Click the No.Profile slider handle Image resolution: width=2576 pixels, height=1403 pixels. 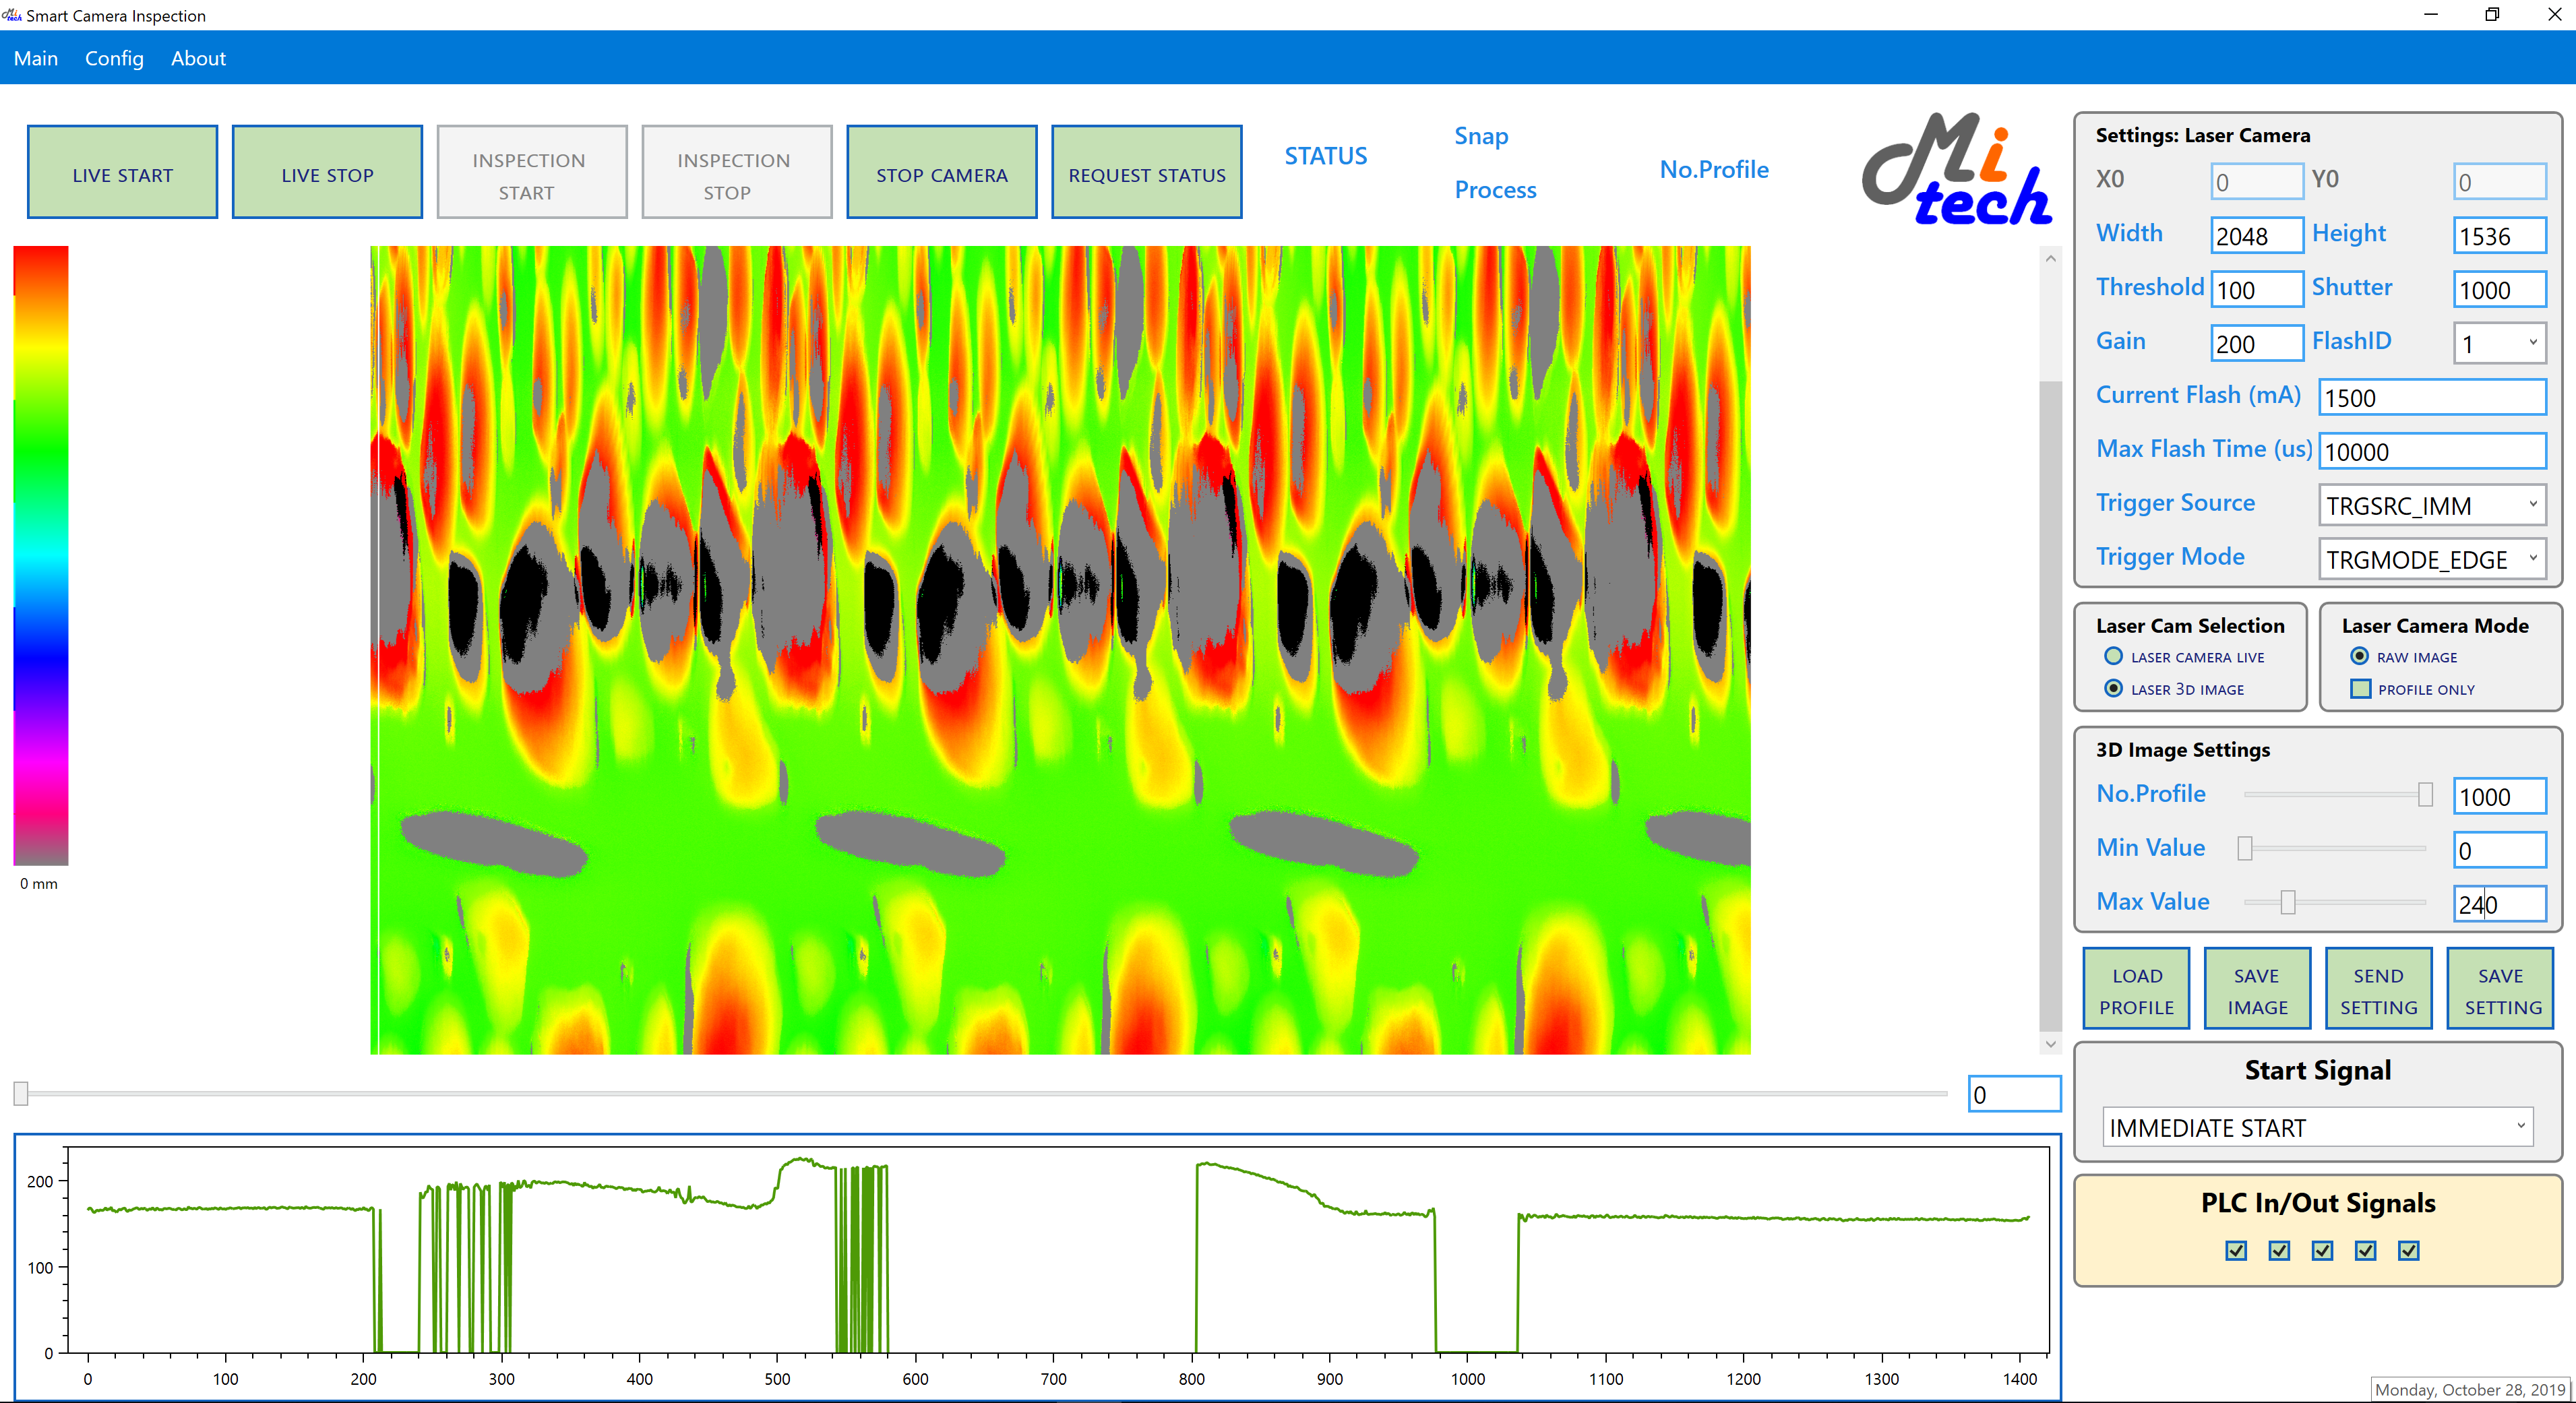[2425, 795]
